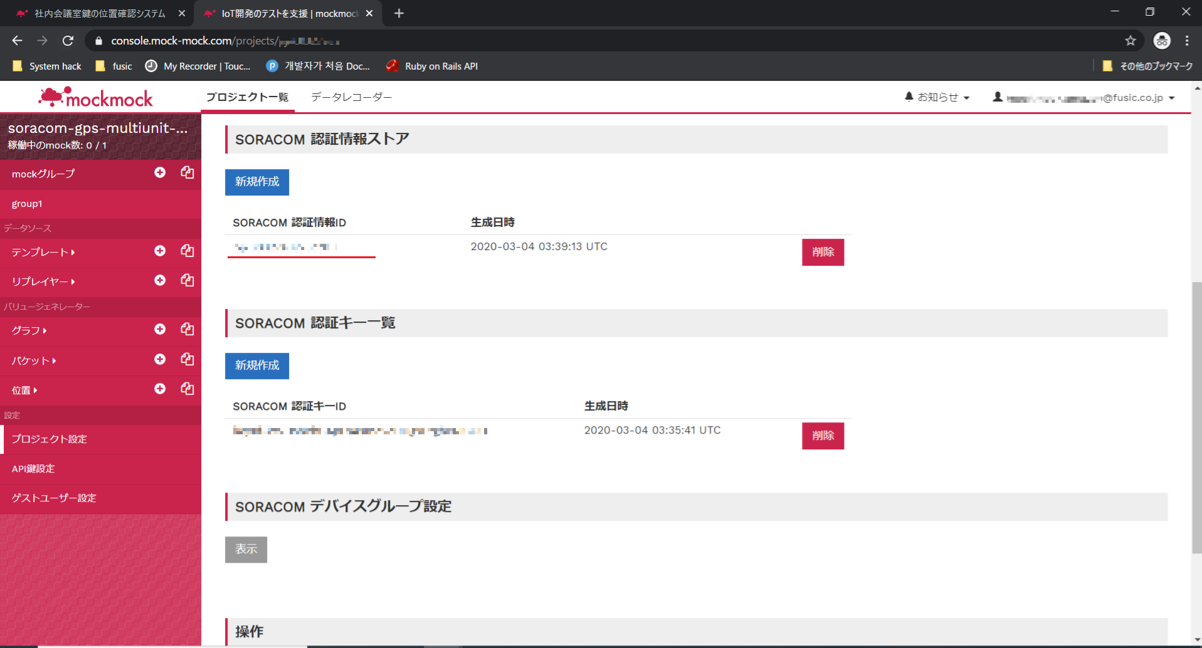Add a new テンプレート with plus icon
The image size is (1202, 648).
pyautogui.click(x=160, y=251)
